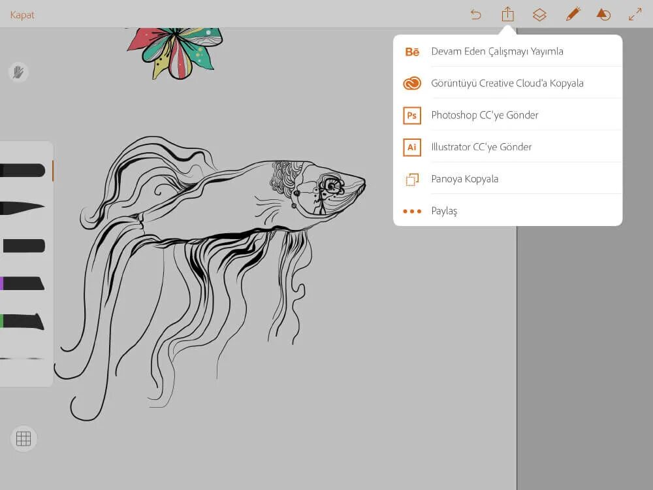Open the layers panel icon
653x490 pixels.
pos(539,15)
